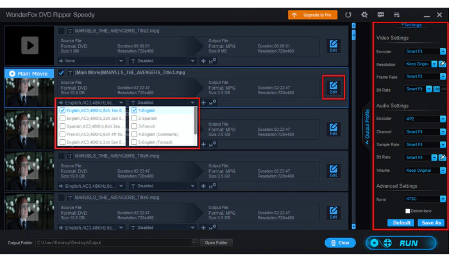Click Edit icon for Title6.mpg

point(334,213)
